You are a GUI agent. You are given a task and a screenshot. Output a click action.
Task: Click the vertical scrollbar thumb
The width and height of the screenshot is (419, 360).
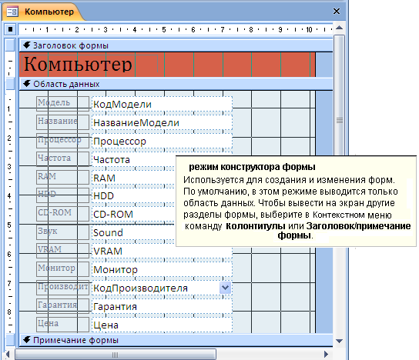pos(340,95)
